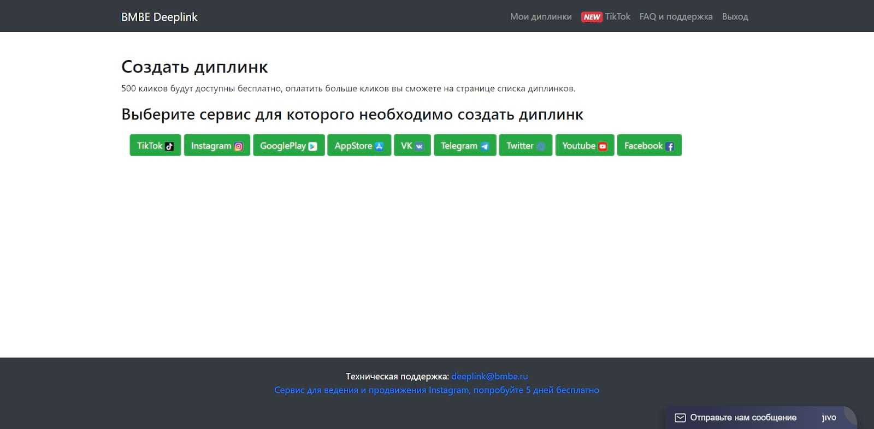Click the jivo brand label
The height and width of the screenshot is (429, 874).
(829, 418)
